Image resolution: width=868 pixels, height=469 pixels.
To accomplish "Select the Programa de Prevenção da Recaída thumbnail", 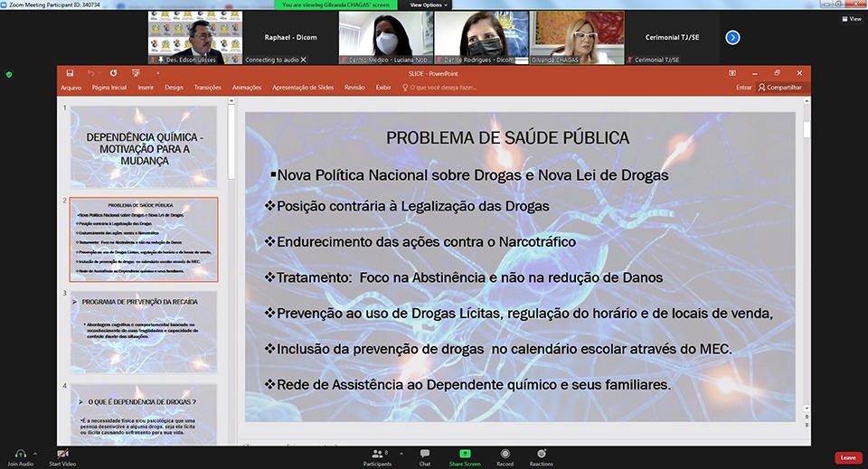I will (x=144, y=331).
